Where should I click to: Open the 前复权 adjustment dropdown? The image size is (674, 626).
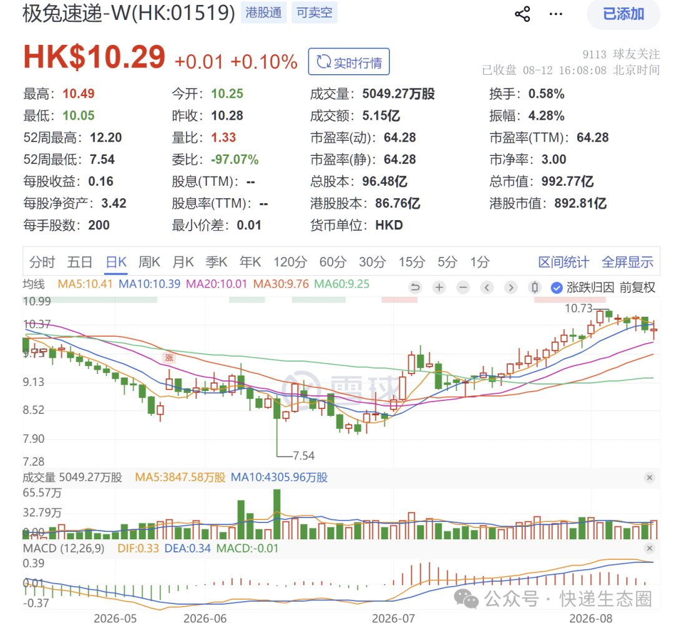click(637, 287)
